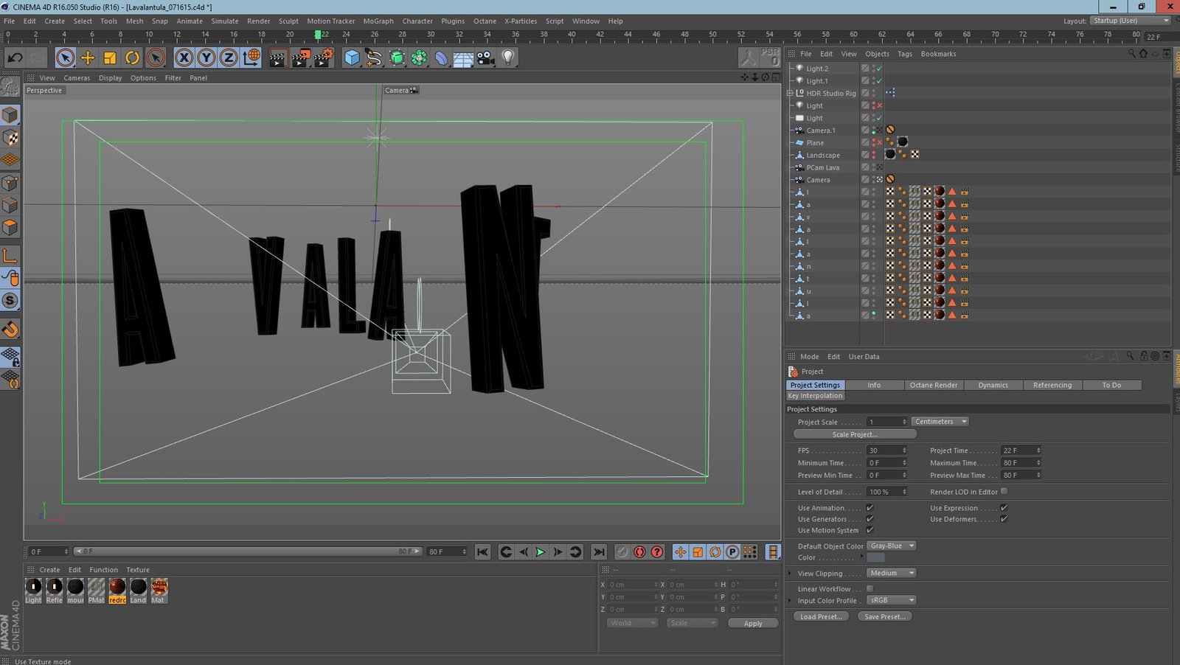This screenshot has width=1180, height=665.
Task: Open the Camera object icon in toolbar
Action: tap(485, 58)
